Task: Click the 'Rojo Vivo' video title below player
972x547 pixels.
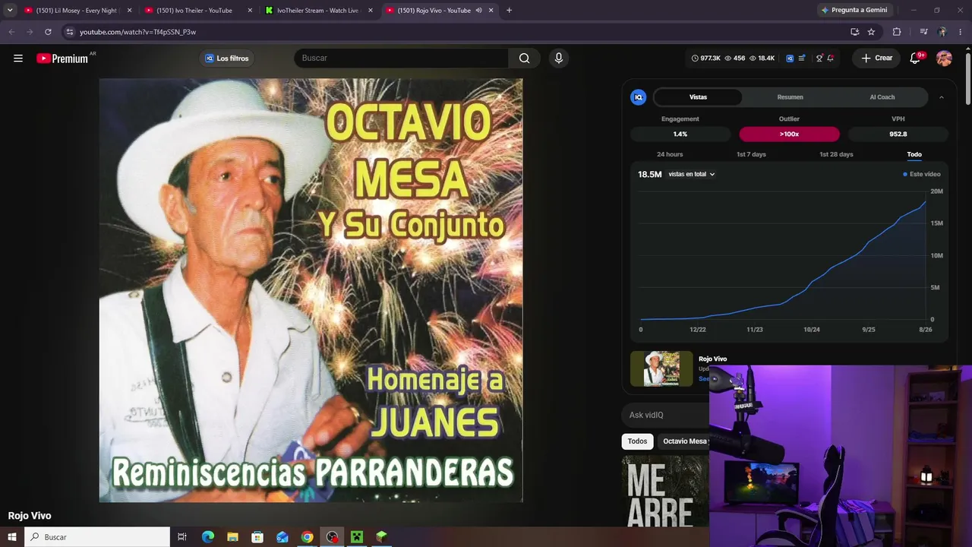Action: click(x=30, y=516)
